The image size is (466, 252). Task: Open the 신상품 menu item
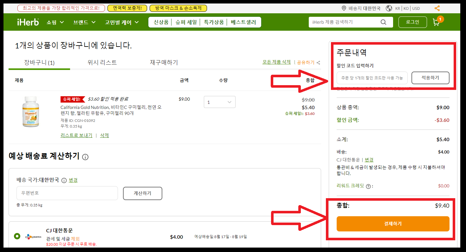(161, 22)
